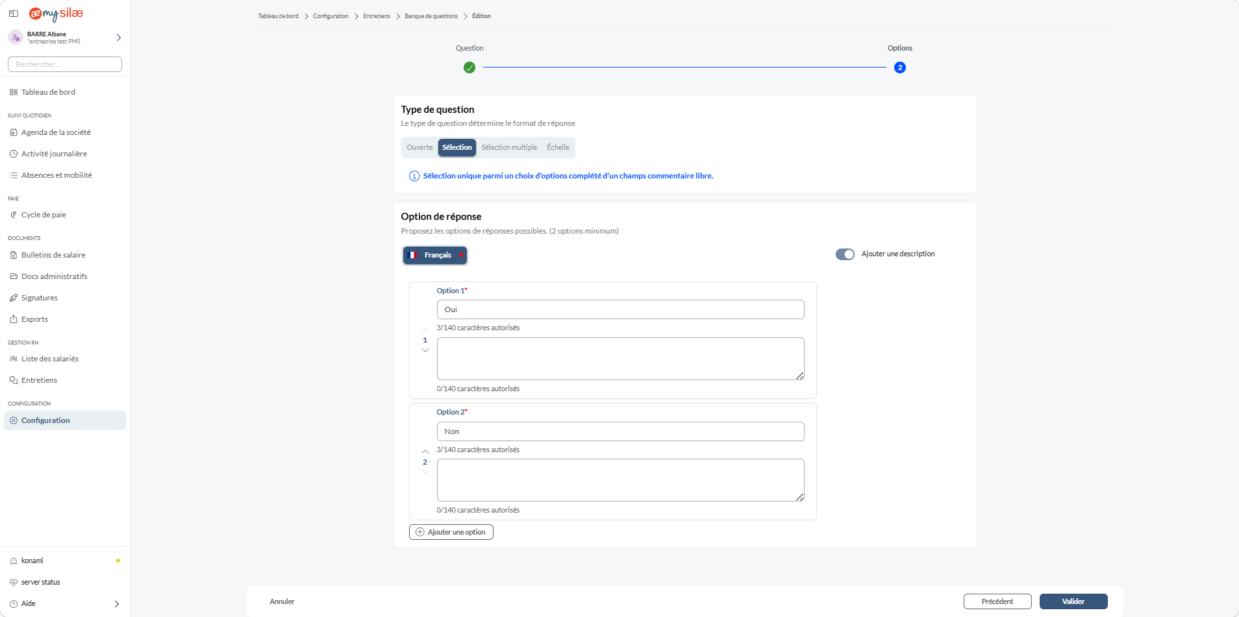
Task: Move option 1 down arrow
Action: click(425, 350)
